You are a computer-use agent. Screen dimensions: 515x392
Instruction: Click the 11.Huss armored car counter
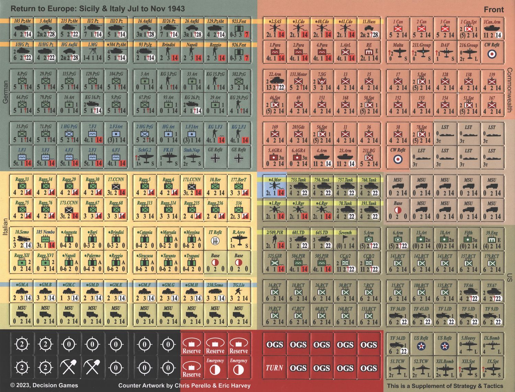tap(369, 28)
